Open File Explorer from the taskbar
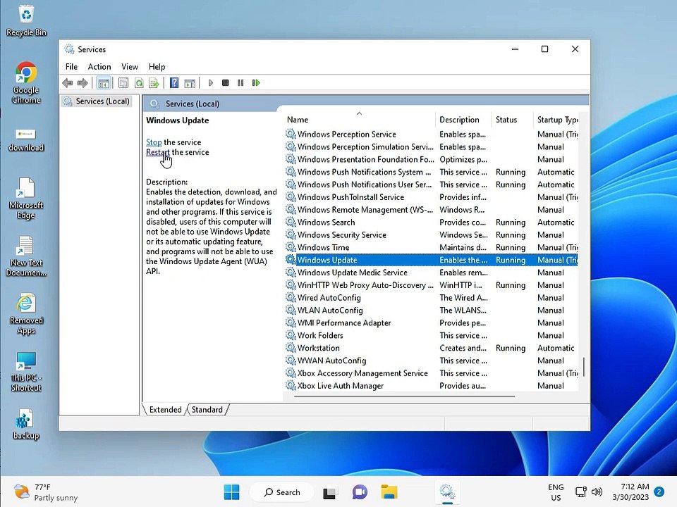The height and width of the screenshot is (507, 677). [x=389, y=492]
